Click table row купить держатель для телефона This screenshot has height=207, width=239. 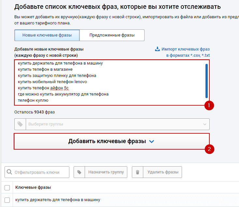120,200
